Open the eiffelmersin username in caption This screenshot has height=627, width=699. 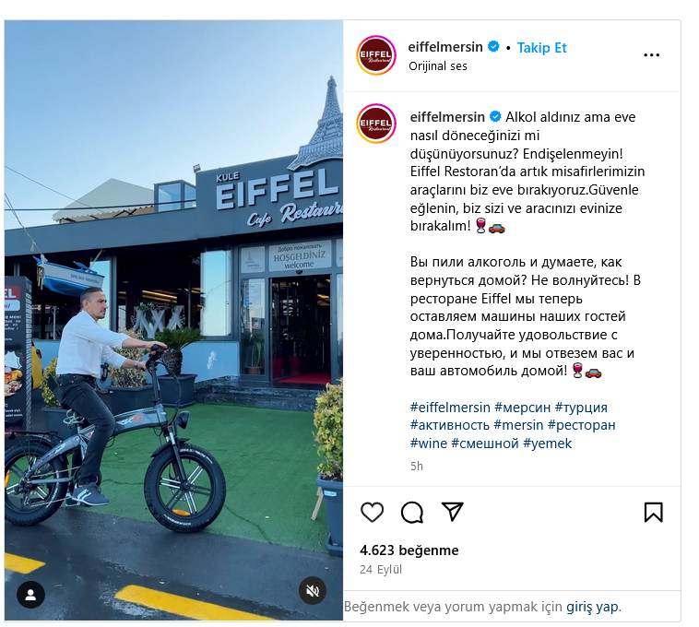pos(447,117)
